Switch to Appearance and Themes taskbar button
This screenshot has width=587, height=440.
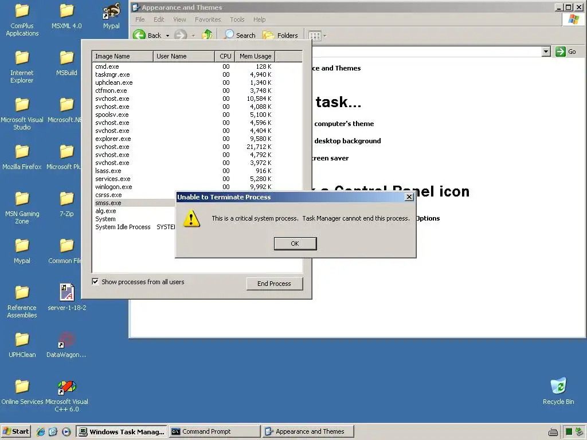click(x=308, y=431)
